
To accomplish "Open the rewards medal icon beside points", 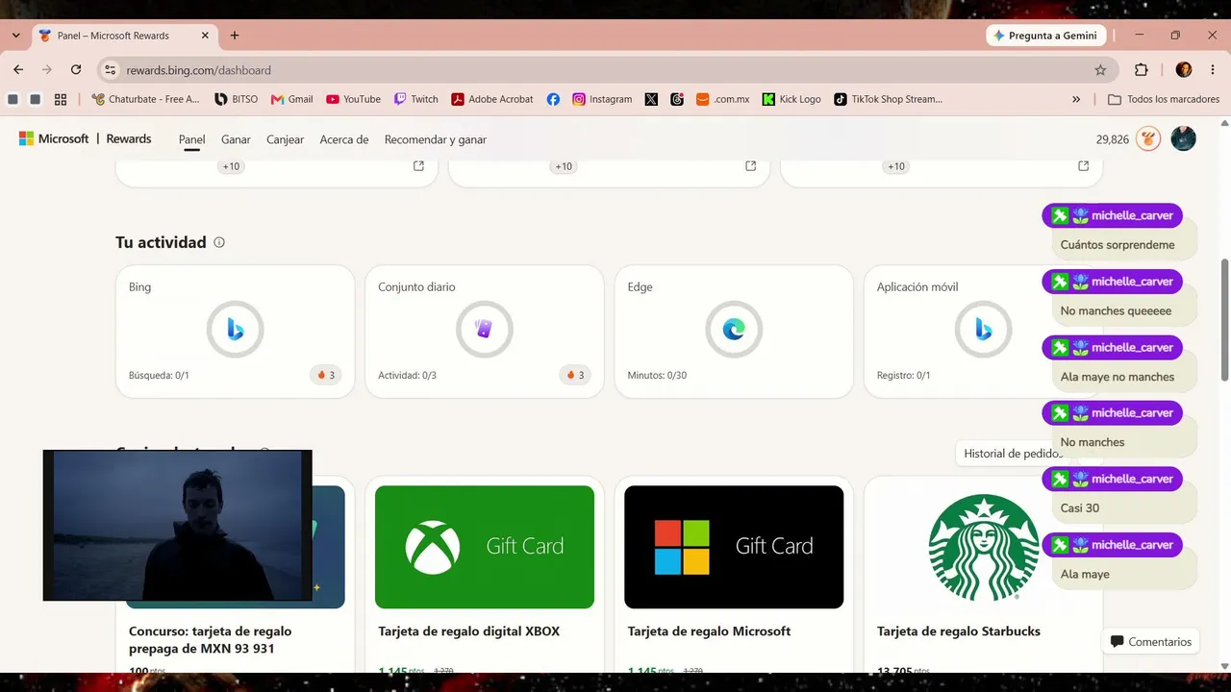I will click(x=1148, y=139).
